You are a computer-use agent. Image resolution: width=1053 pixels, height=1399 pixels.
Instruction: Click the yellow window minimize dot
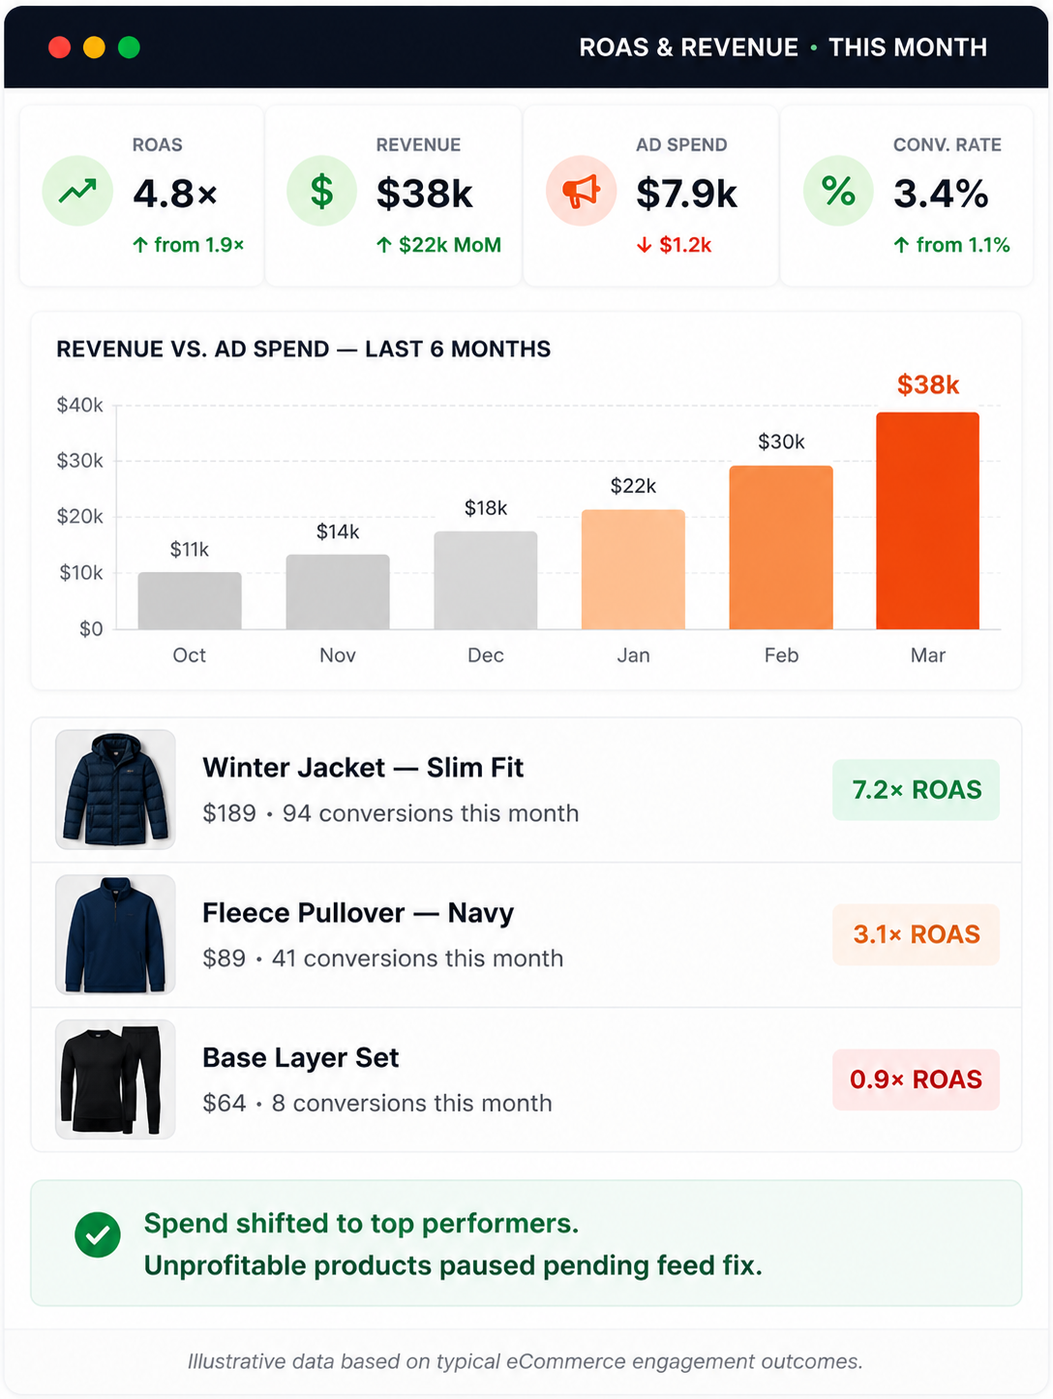pos(94,47)
